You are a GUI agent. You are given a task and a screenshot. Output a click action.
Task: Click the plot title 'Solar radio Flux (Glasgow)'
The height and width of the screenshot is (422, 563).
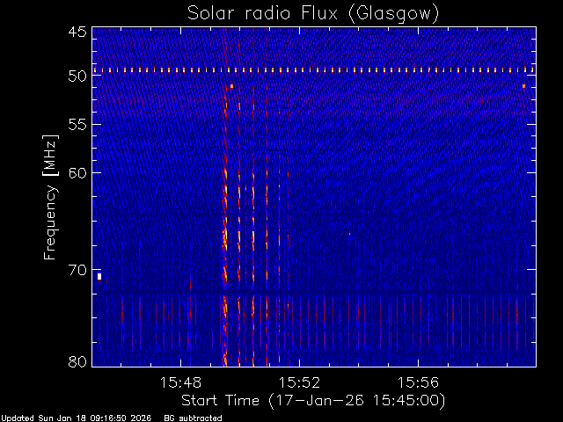tap(313, 14)
